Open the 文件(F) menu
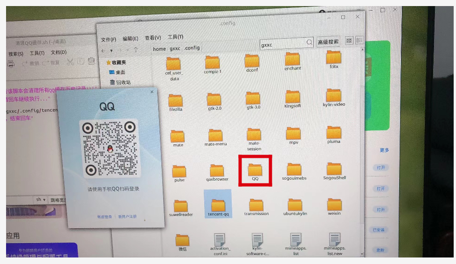456x264 pixels. click(x=109, y=39)
